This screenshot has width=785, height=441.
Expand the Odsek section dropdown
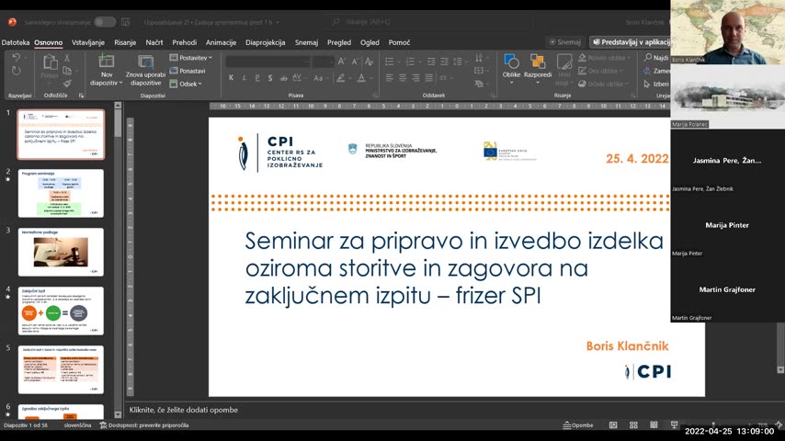click(188, 84)
